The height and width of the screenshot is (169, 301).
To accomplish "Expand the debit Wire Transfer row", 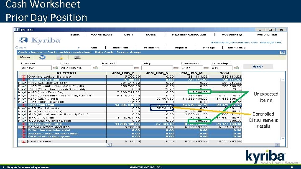I will tap(19, 111).
